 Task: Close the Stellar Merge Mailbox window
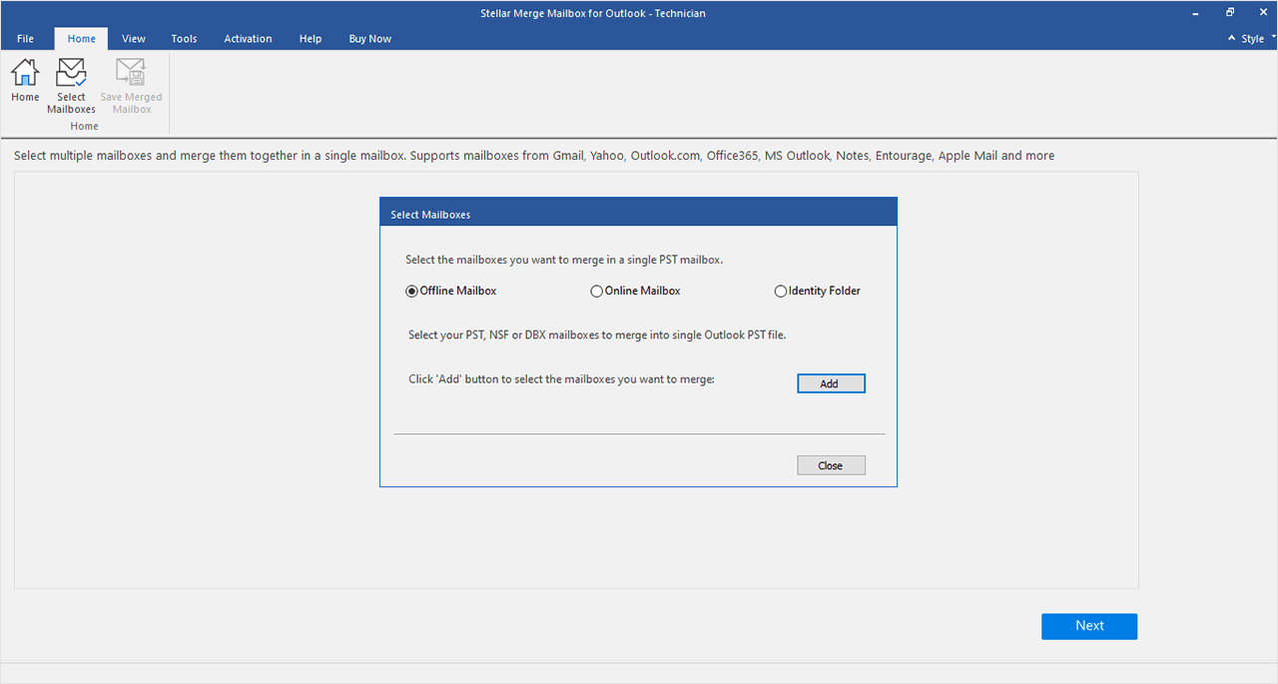pyautogui.click(x=1262, y=13)
